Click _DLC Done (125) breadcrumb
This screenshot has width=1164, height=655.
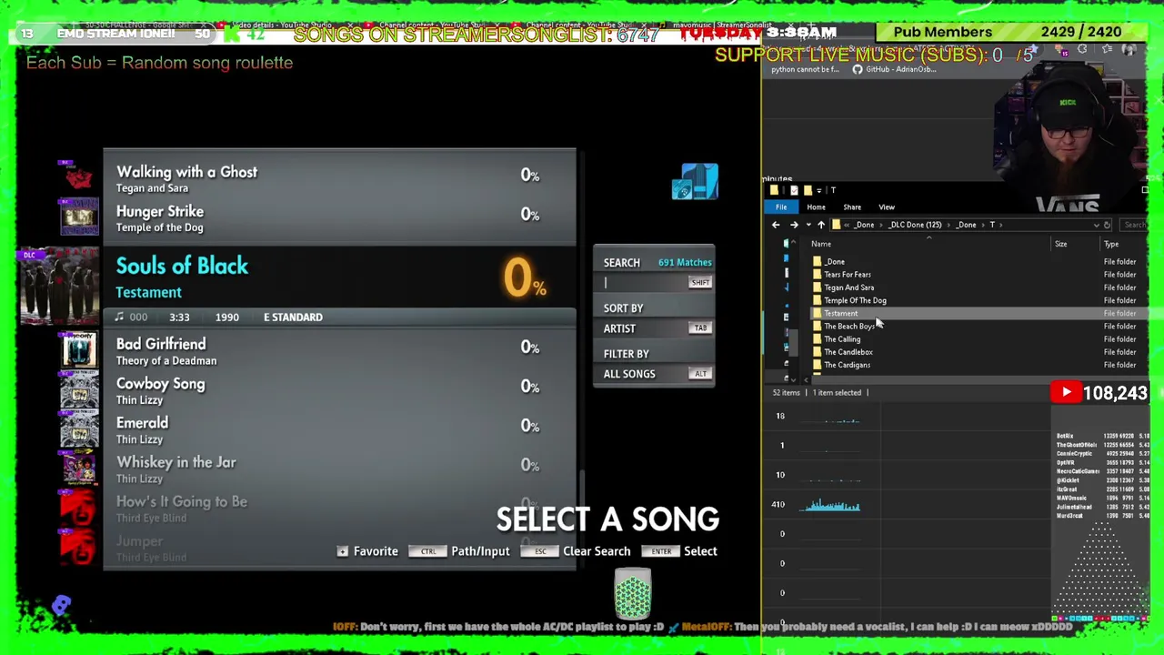coord(914,225)
